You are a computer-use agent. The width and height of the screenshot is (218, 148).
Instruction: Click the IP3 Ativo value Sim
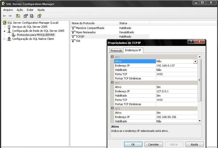(x=177, y=113)
